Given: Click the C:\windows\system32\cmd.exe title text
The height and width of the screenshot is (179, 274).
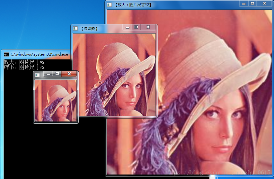Looking at the screenshot, I should pyautogui.click(x=39, y=54).
